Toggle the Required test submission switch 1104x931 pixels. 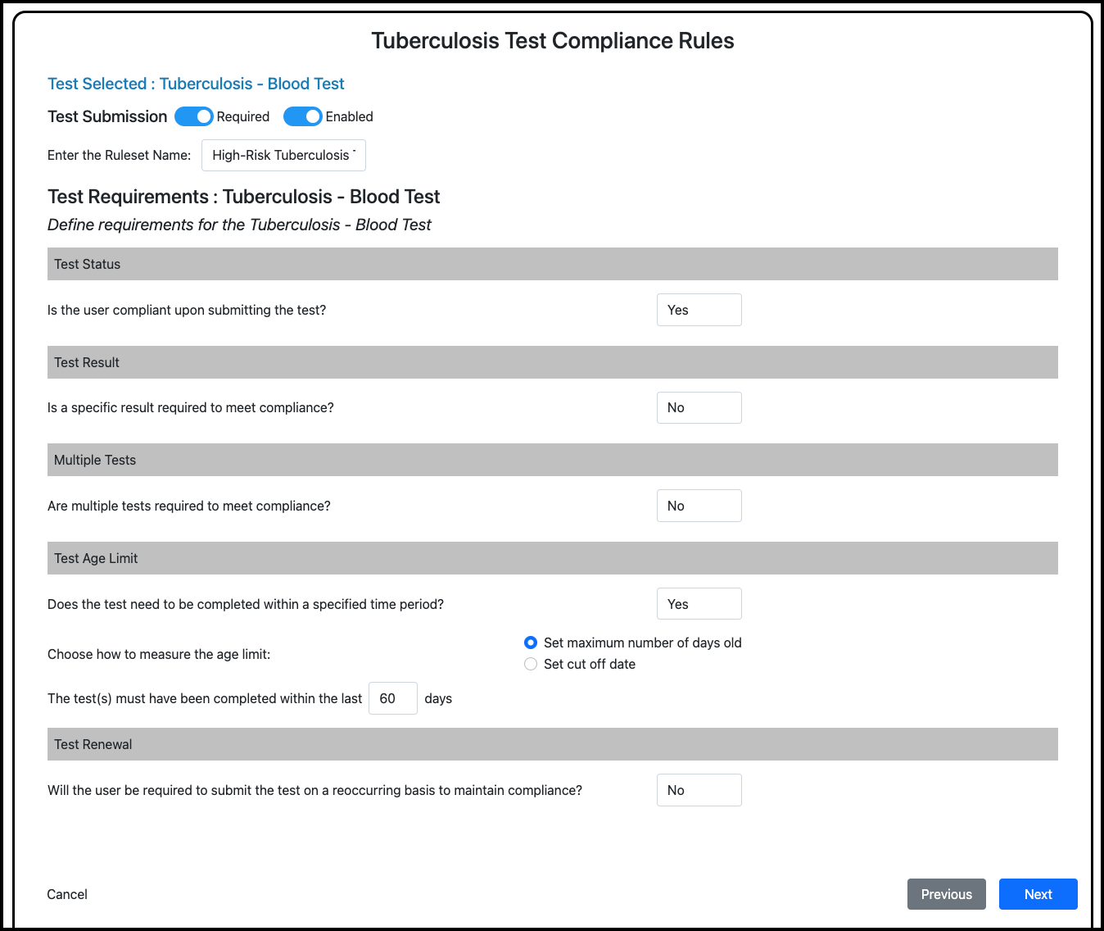(x=194, y=116)
